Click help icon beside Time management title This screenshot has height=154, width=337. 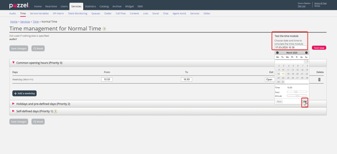coord(104,29)
